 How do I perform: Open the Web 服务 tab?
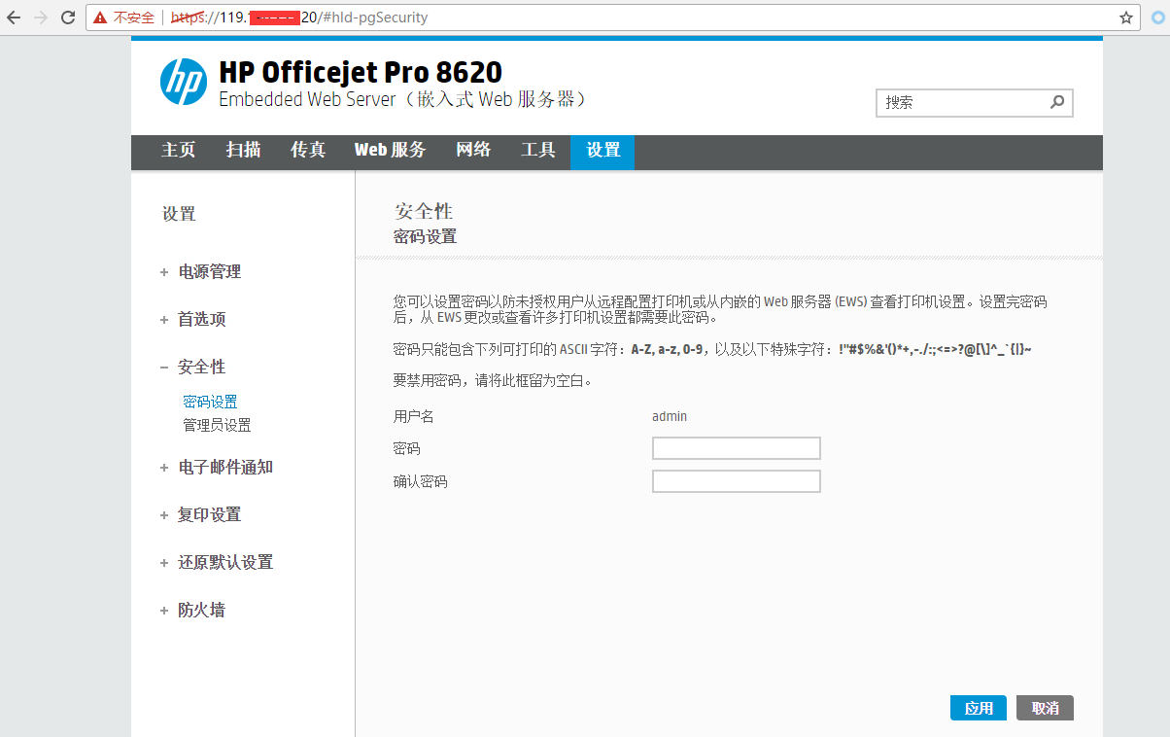point(390,150)
